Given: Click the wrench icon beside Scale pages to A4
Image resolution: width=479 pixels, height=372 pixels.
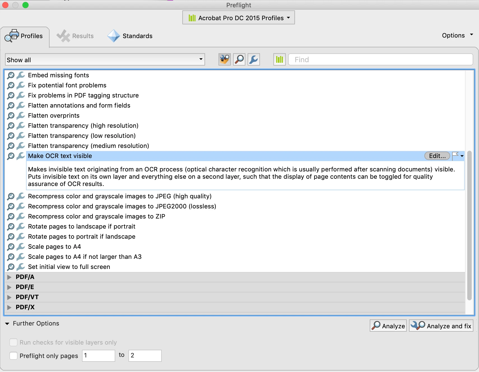Looking at the screenshot, I should (21, 247).
